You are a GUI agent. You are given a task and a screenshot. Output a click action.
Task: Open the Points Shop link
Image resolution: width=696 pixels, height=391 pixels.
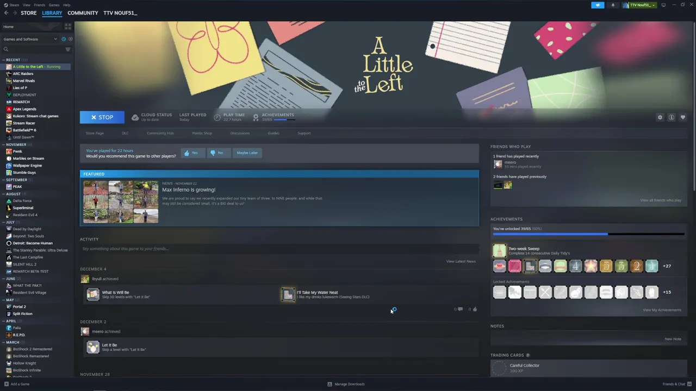click(x=202, y=133)
